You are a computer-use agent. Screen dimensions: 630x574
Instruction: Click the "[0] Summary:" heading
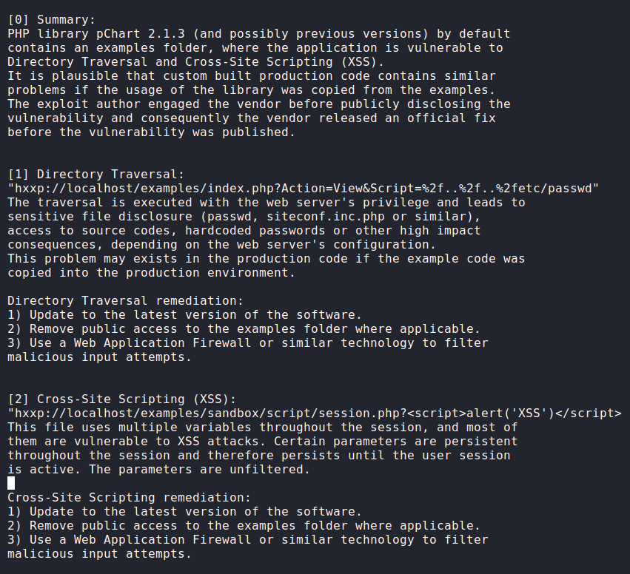pyautogui.click(x=52, y=19)
